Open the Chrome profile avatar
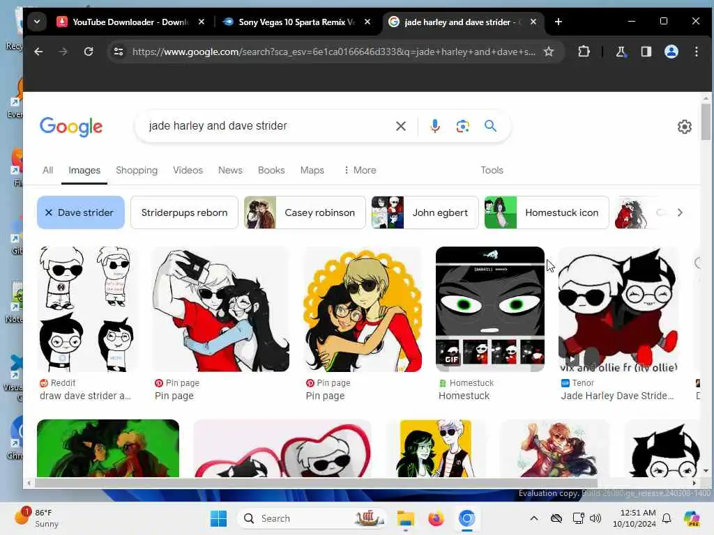This screenshot has height=535, width=714. point(671,52)
